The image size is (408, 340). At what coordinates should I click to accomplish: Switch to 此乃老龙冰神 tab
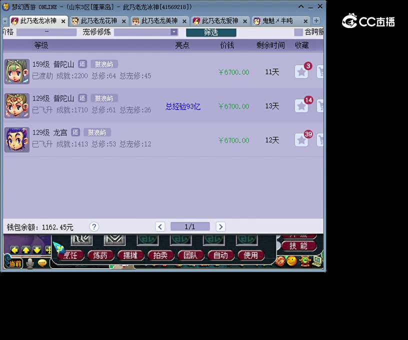pos(38,21)
